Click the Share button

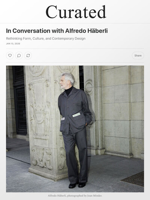coord(138,56)
